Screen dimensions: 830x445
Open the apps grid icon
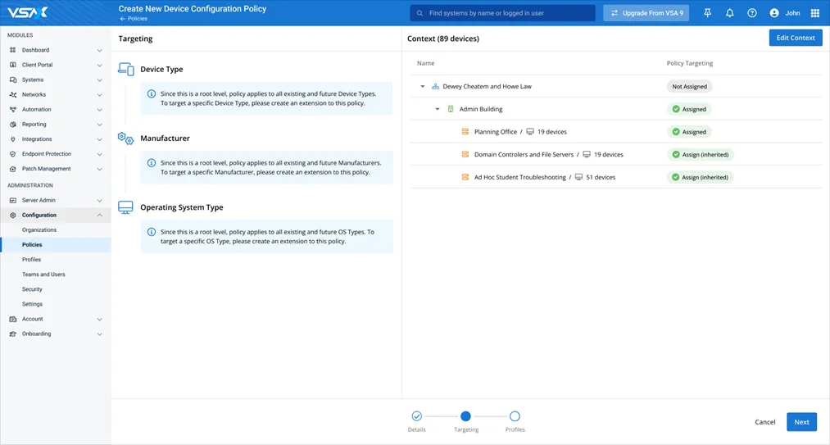tap(814, 13)
